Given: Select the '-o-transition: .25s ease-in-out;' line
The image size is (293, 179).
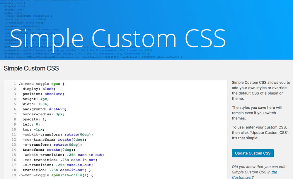Looking at the screenshot, I should (58, 165).
